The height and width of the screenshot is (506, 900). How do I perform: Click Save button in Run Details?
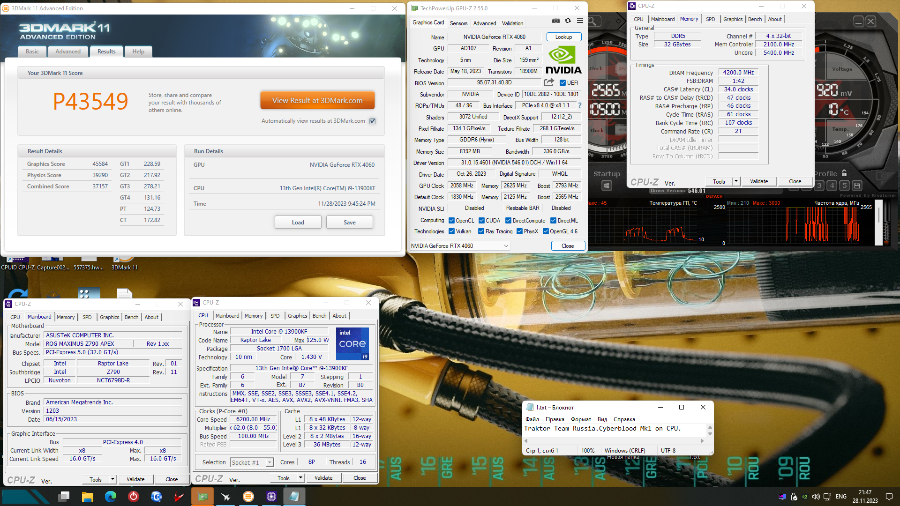350,223
